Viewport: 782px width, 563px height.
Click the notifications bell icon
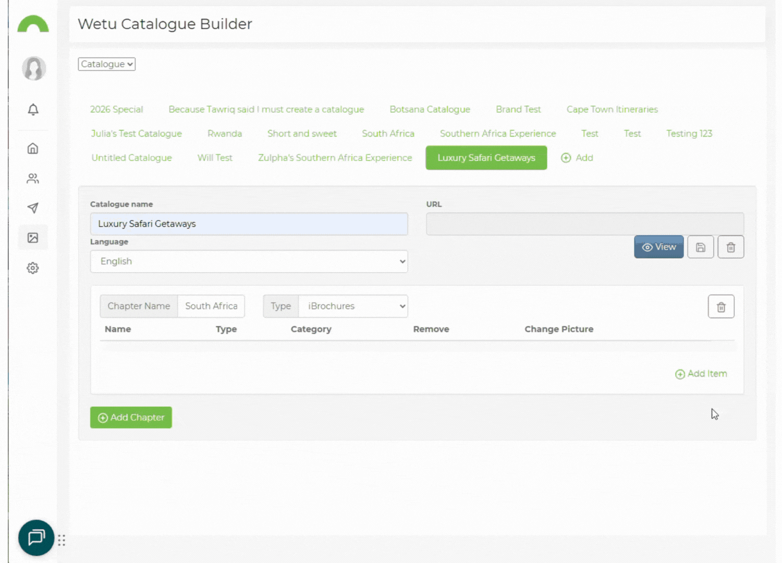coord(33,109)
